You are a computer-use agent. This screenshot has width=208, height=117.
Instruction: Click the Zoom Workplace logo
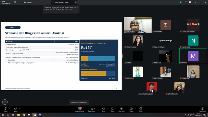tap(6, 3)
